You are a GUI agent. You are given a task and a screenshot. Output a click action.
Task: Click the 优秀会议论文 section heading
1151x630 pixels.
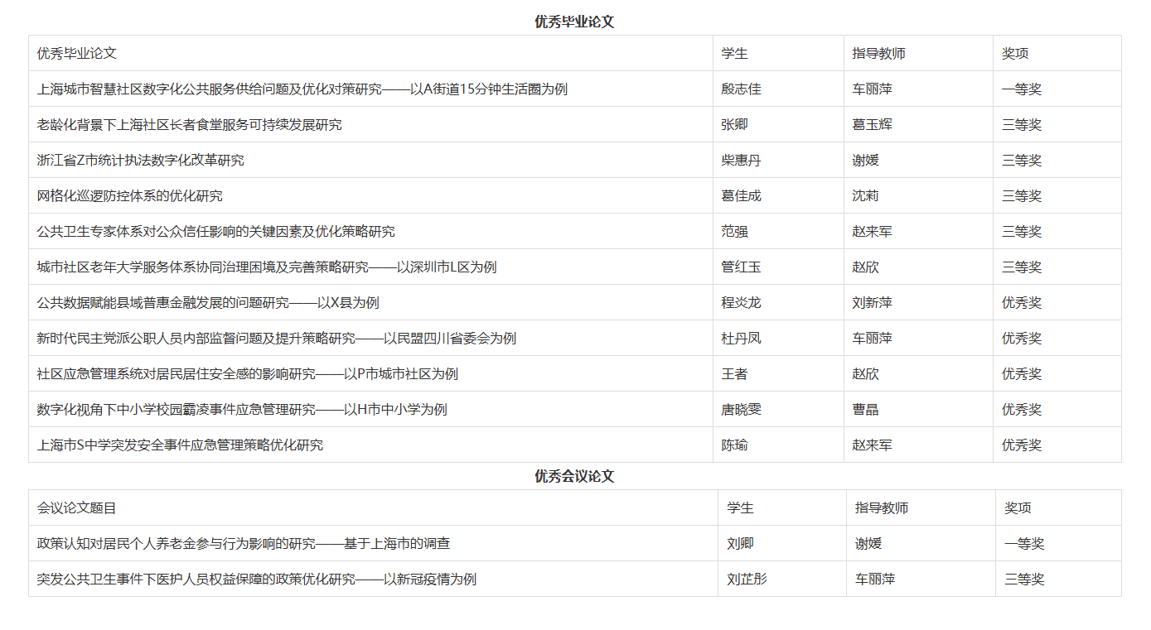(x=574, y=477)
